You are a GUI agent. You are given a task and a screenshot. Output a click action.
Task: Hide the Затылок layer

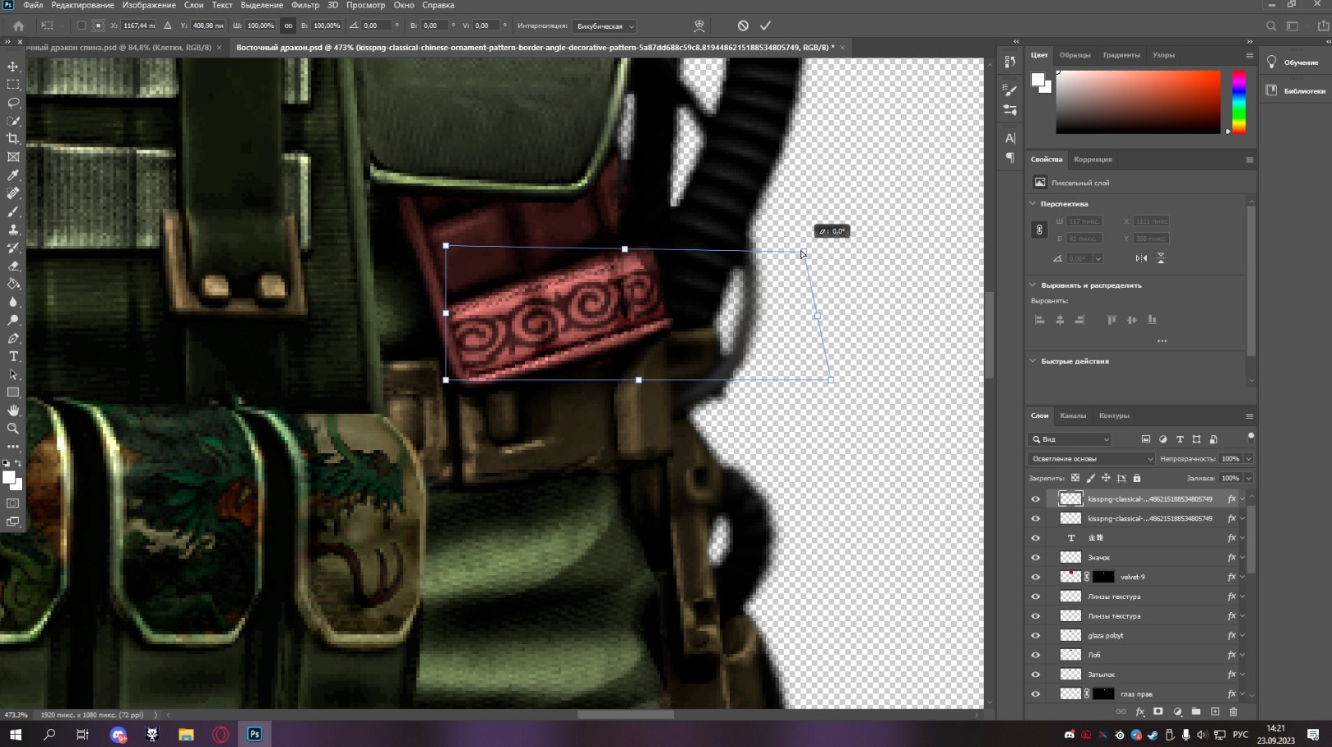point(1035,675)
